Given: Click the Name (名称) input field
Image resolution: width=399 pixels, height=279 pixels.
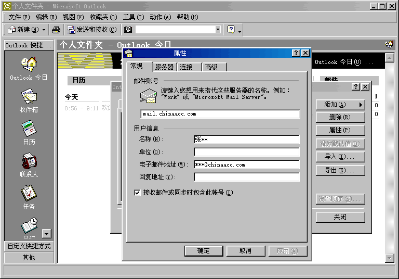Looking at the screenshot, I should click(x=247, y=139).
